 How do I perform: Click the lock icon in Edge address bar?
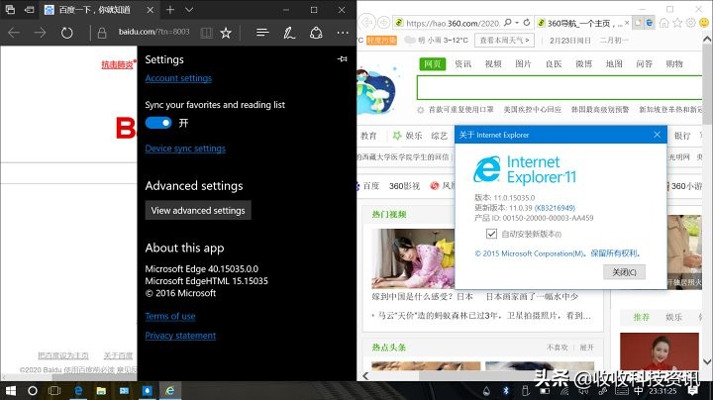(x=102, y=33)
